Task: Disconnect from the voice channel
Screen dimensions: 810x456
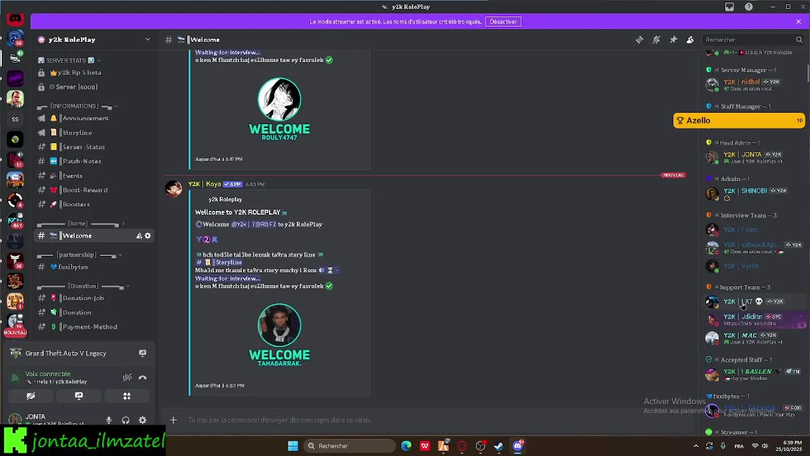Action: [x=142, y=377]
